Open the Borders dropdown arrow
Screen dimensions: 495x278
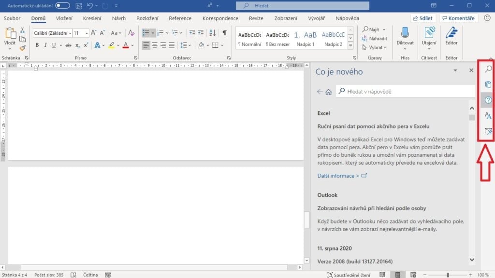click(222, 45)
